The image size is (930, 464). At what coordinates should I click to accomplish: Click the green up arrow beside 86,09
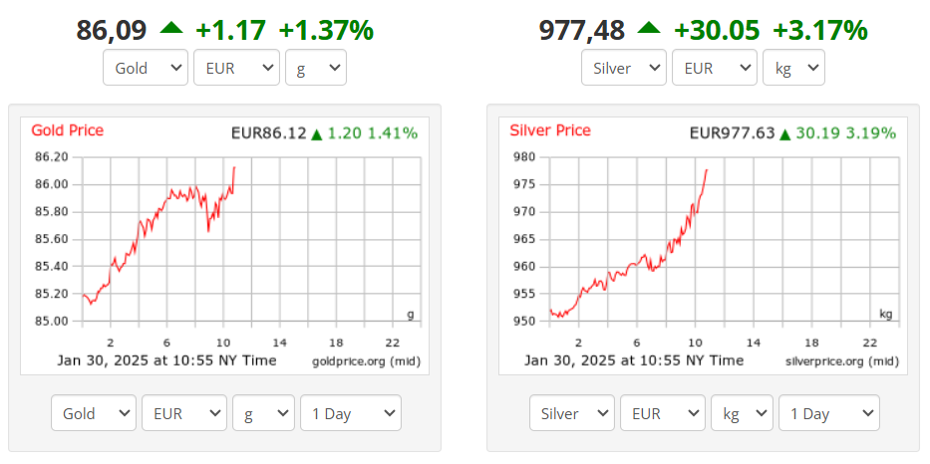point(171,28)
